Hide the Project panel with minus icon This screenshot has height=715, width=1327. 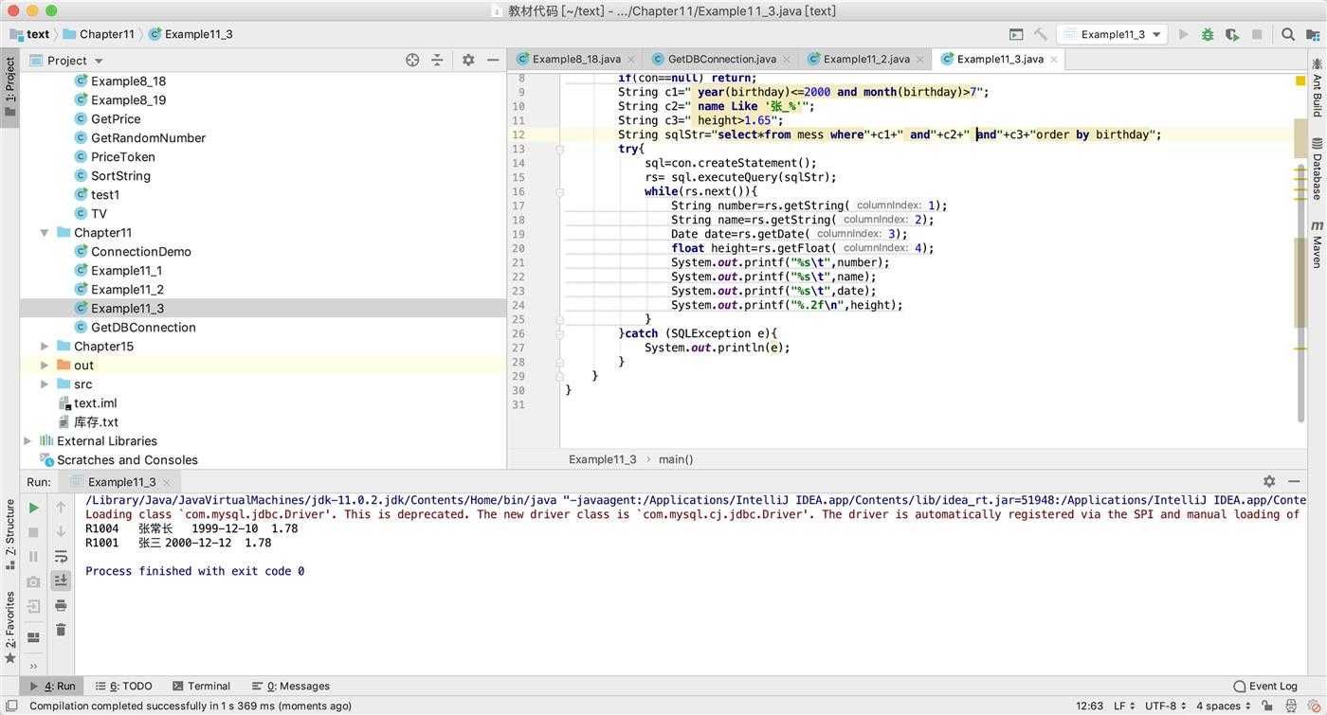[493, 60]
